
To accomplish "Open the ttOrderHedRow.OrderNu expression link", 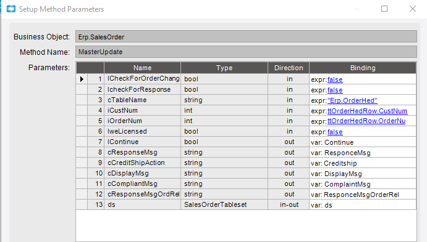I will tap(366, 121).
